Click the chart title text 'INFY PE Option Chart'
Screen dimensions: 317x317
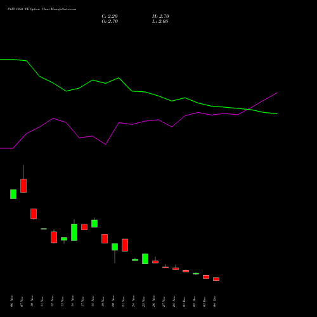(x=42, y=10)
